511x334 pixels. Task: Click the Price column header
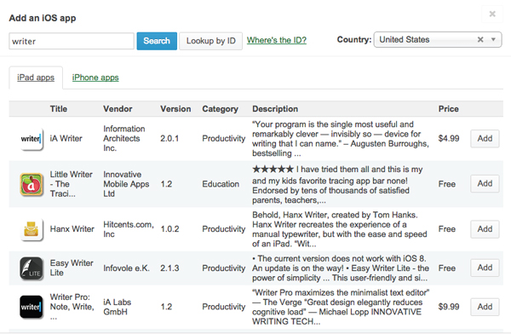click(449, 109)
